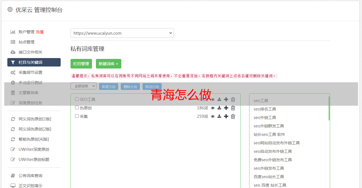Select keyword 免费seo外链发布工具
The image size is (362, 188).
click(273, 160)
